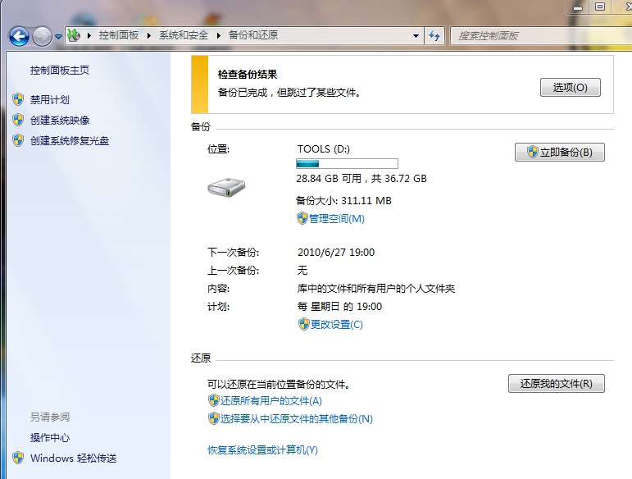
Task: Open 控制面板主页 link in sidebar
Action: pos(60,71)
